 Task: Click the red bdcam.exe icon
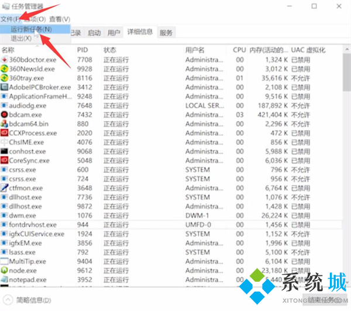pyautogui.click(x=4, y=115)
